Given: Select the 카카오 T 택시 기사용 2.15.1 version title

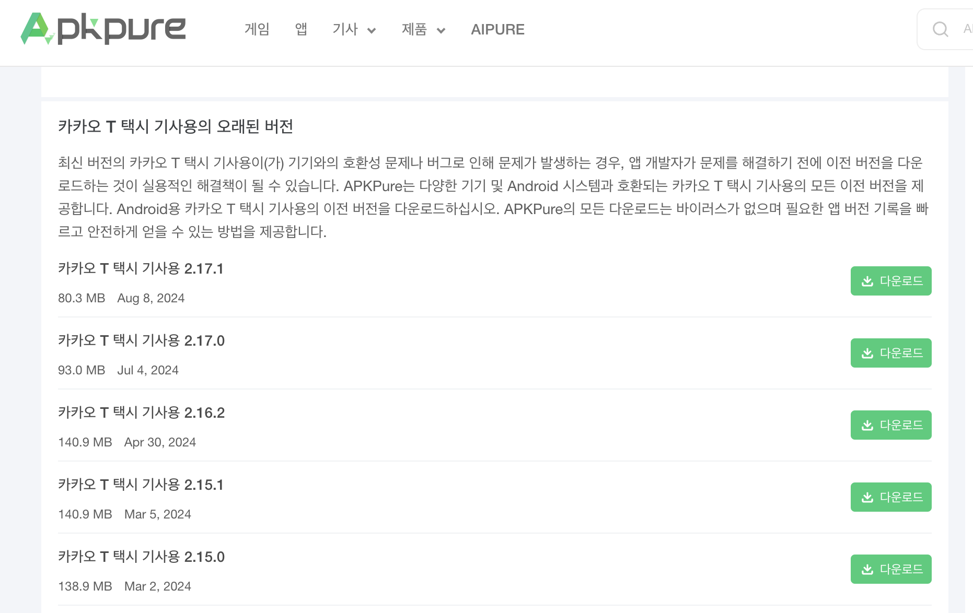Looking at the screenshot, I should pos(141,485).
